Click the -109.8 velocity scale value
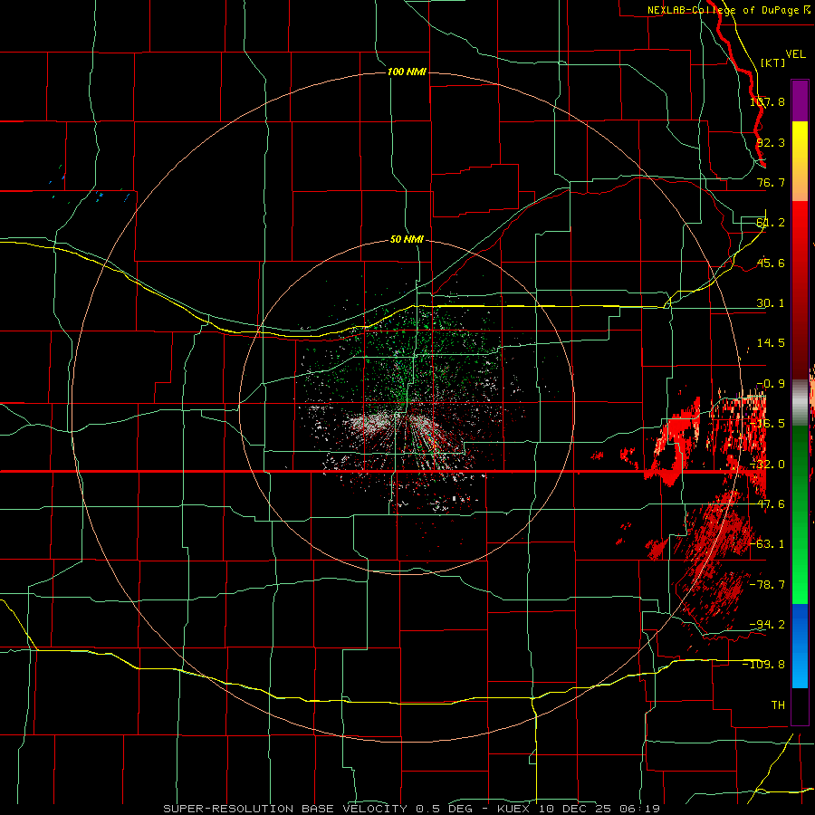 click(763, 665)
